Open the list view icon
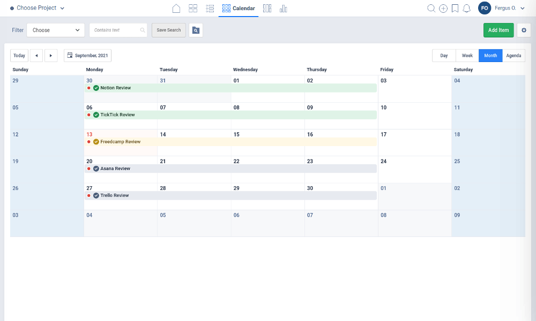 pos(210,8)
